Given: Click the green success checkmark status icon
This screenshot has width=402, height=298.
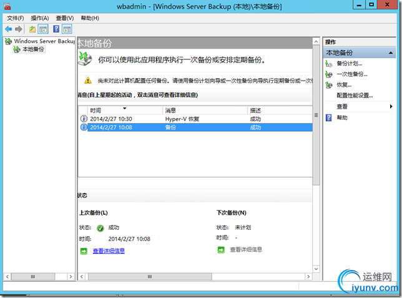Looking at the screenshot, I should click(x=100, y=228).
